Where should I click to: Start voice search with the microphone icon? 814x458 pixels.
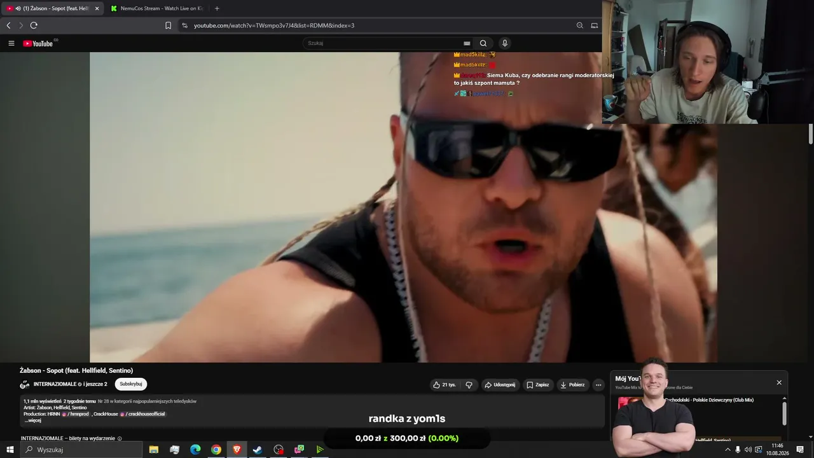[505, 43]
